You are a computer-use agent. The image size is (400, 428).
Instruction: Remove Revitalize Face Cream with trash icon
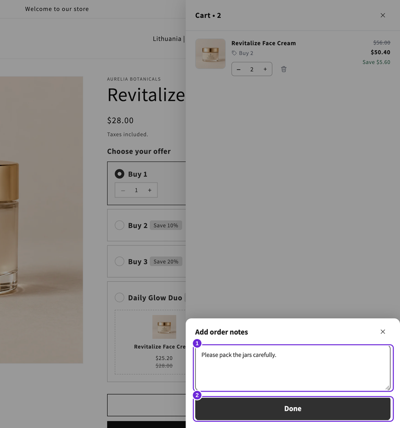283,69
